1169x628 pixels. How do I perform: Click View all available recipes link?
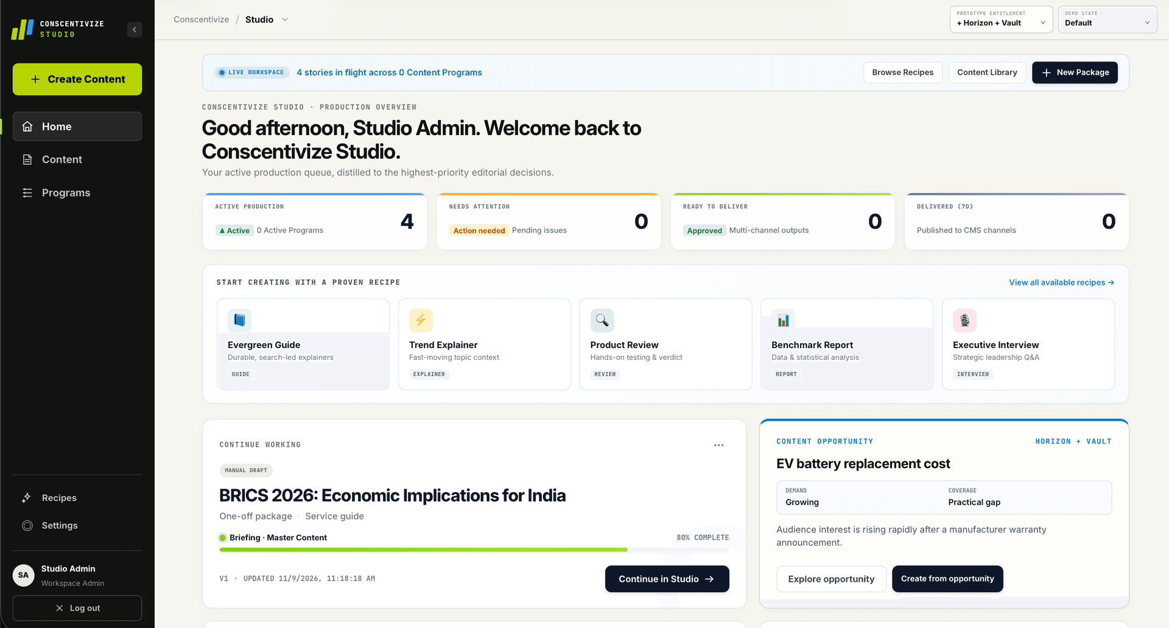(1061, 282)
